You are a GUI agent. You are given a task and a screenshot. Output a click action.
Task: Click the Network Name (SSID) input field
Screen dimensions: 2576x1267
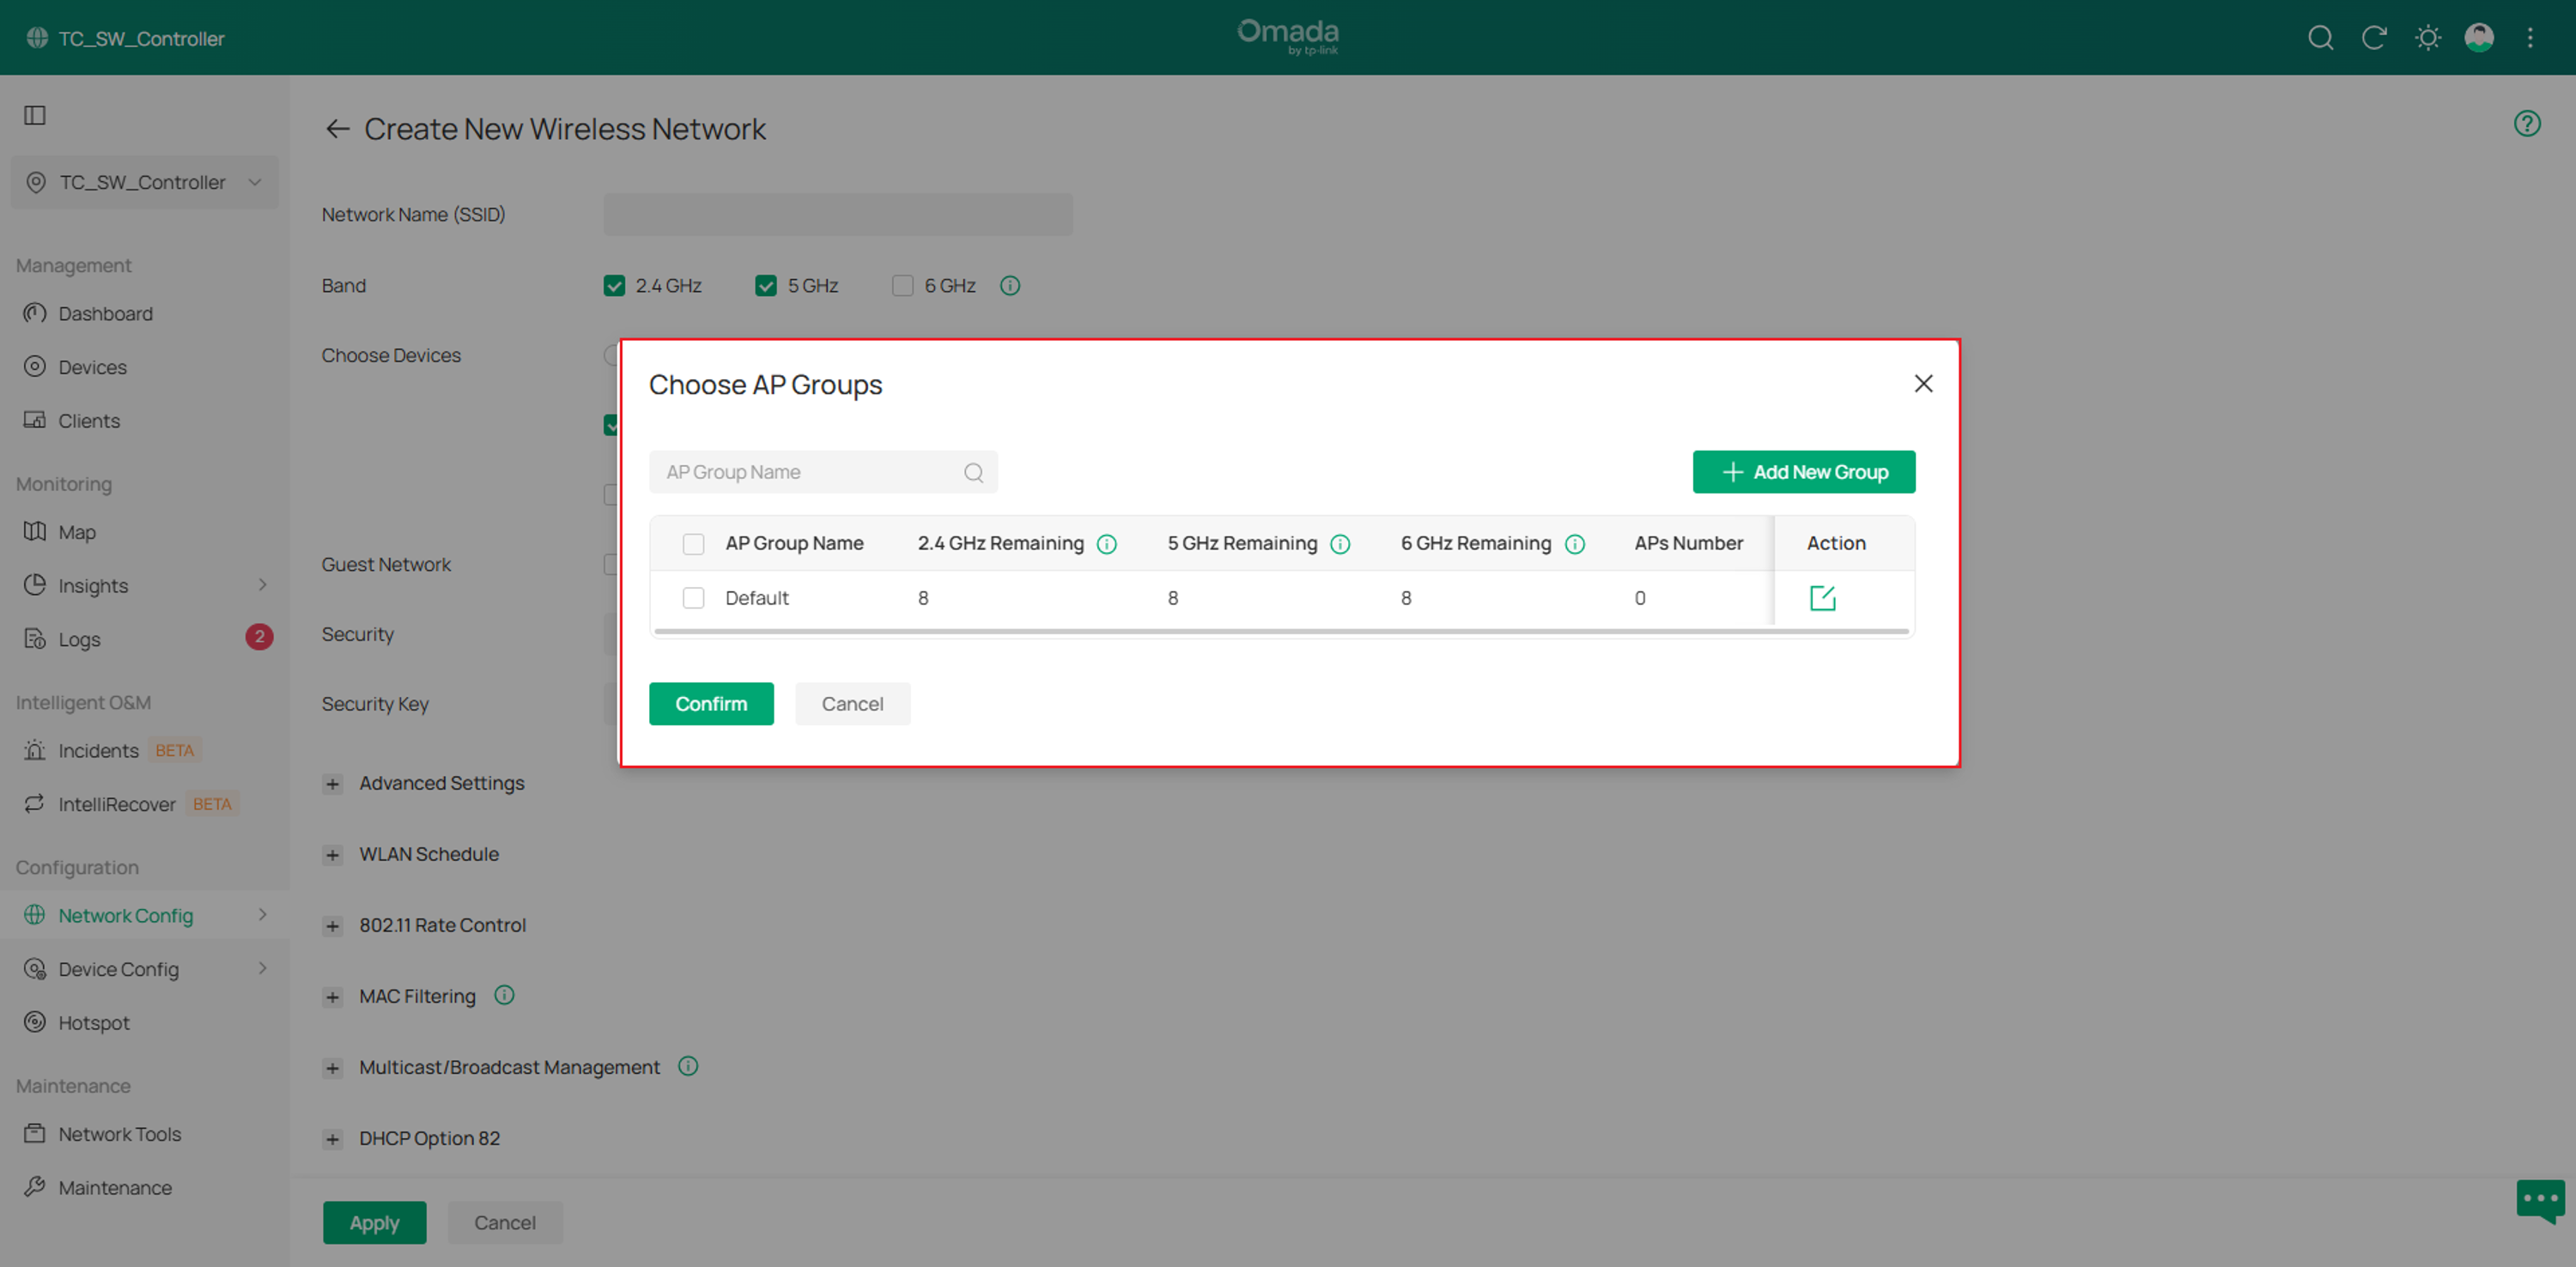(x=837, y=215)
